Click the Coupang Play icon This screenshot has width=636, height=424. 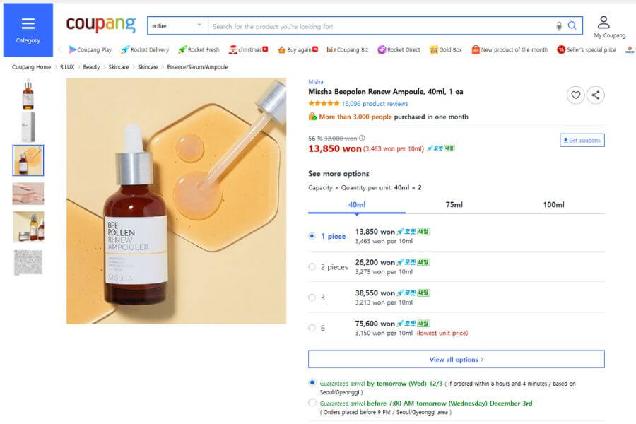tap(73, 50)
